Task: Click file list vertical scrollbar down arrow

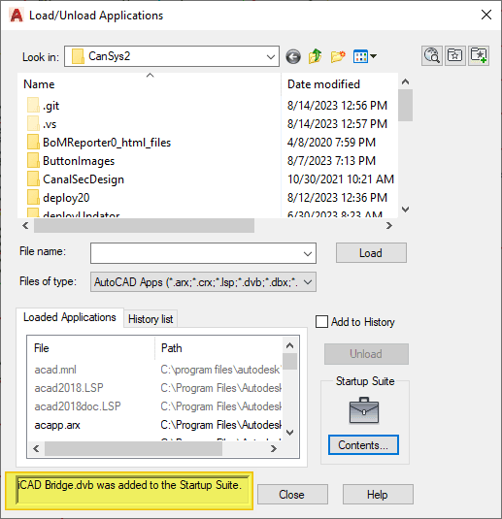Action: [x=405, y=210]
